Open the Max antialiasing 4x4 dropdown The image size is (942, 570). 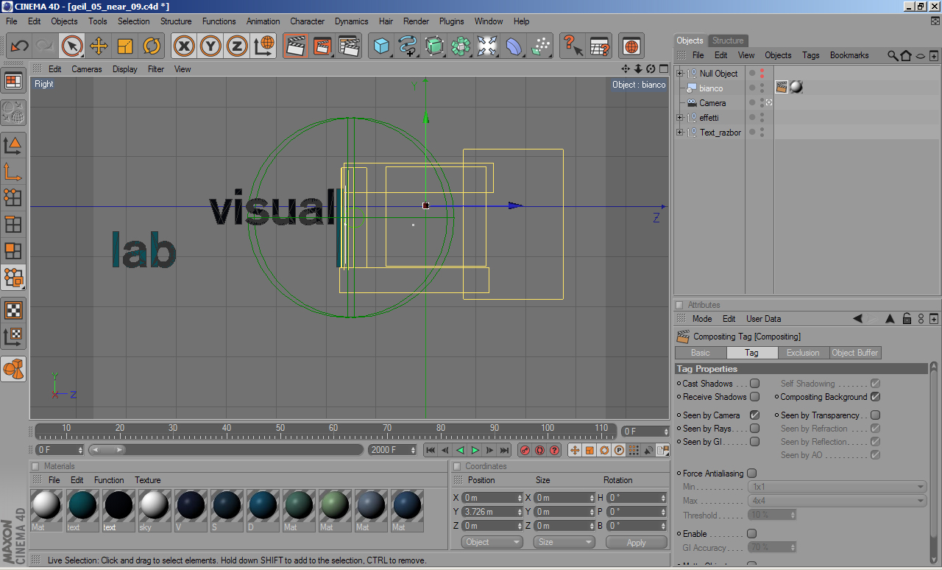click(837, 501)
